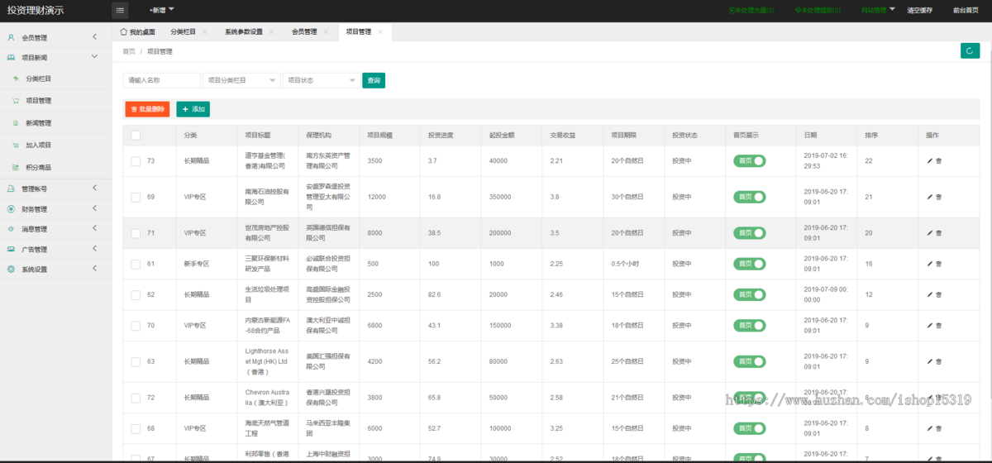Open the 未处理提款(0) link
The width and height of the screenshot is (992, 463).
click(818, 11)
